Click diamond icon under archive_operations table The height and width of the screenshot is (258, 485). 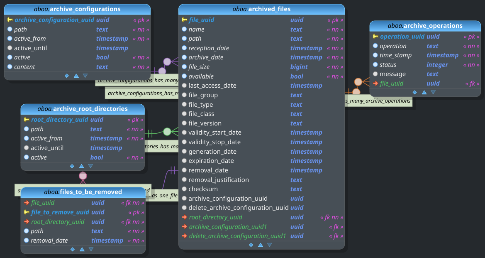(x=415, y=92)
